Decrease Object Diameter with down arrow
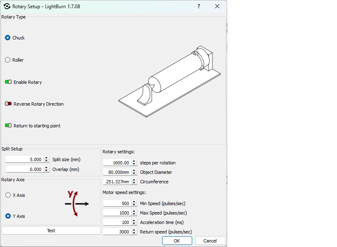 coord(134,173)
